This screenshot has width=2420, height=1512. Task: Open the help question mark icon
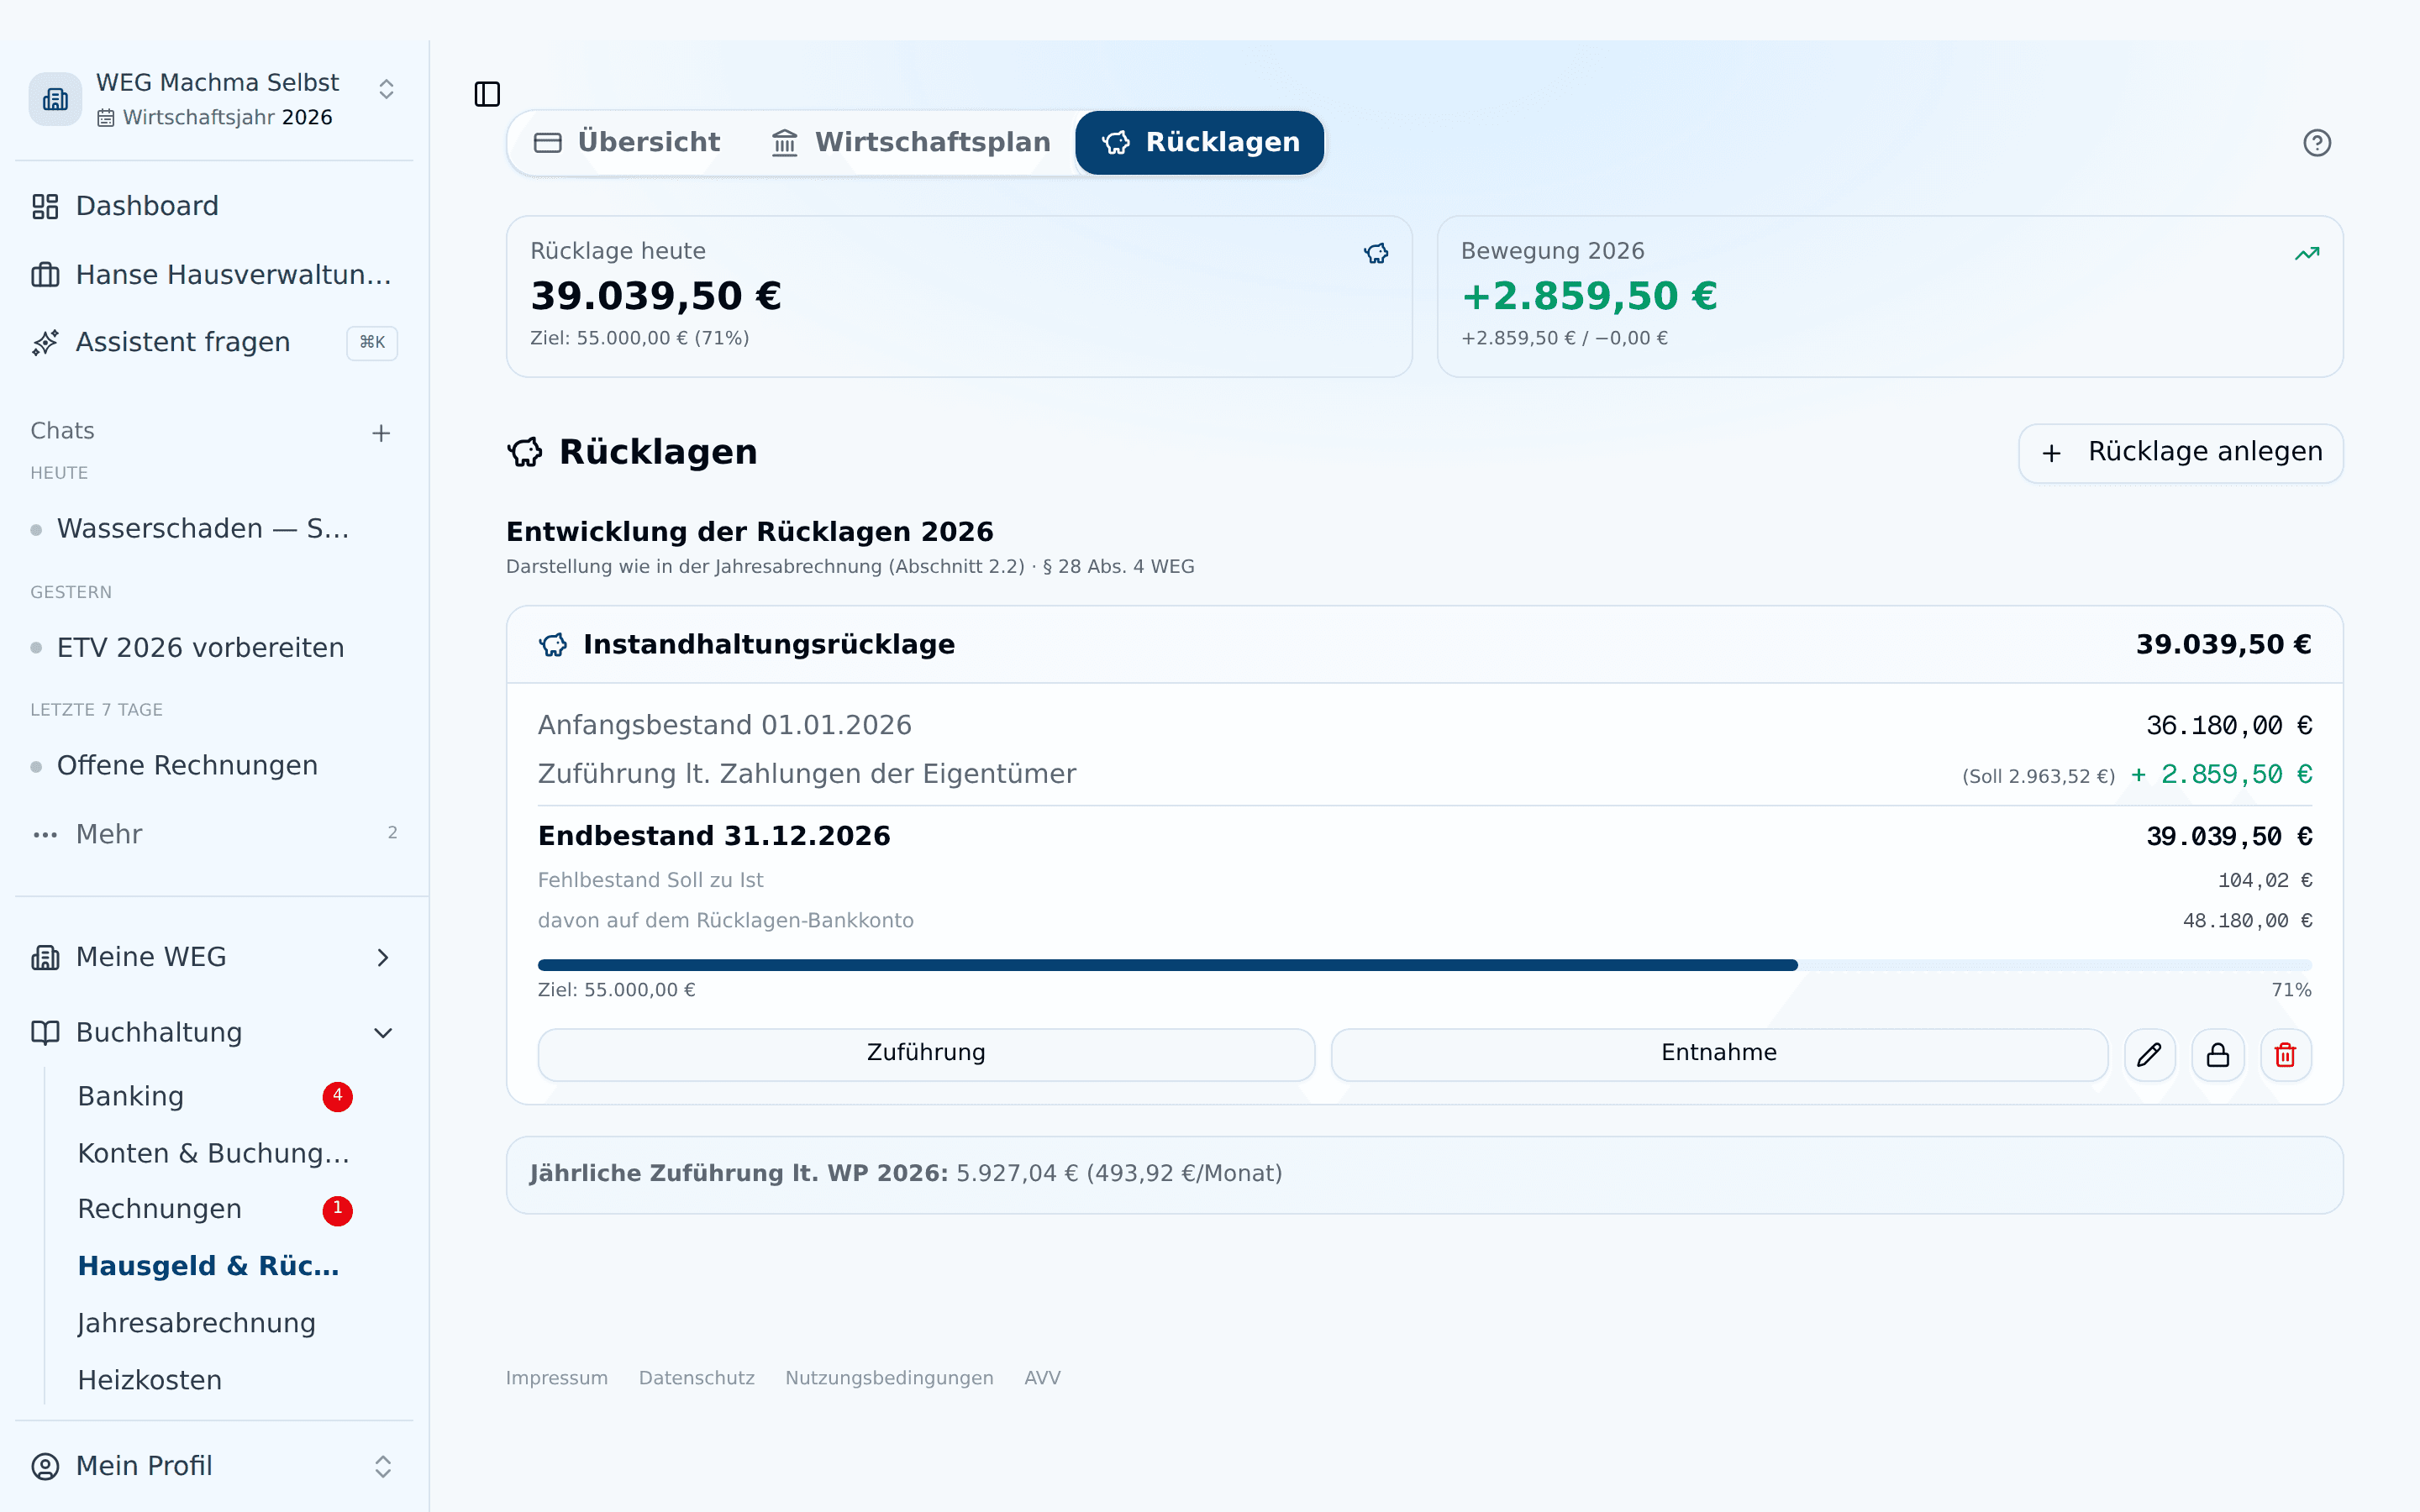point(2316,143)
